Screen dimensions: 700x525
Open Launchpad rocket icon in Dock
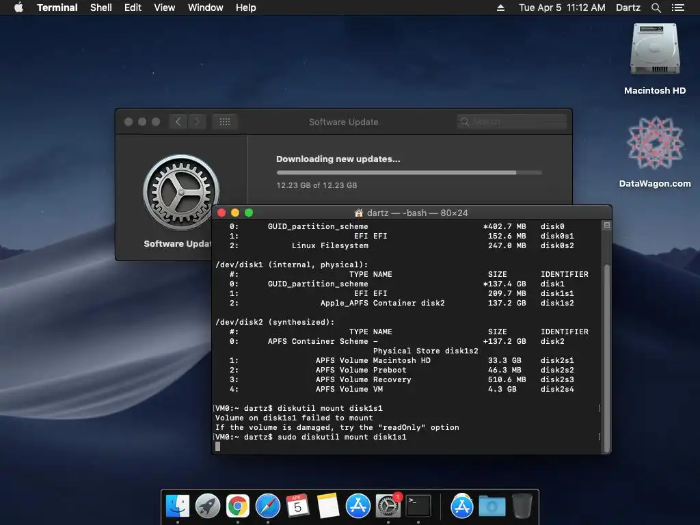[x=208, y=506]
